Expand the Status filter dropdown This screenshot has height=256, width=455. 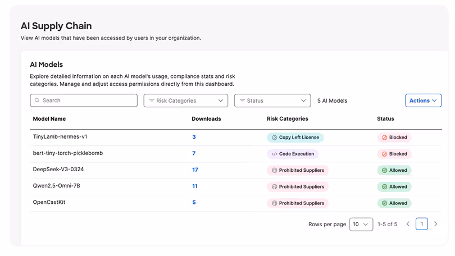[x=272, y=101]
